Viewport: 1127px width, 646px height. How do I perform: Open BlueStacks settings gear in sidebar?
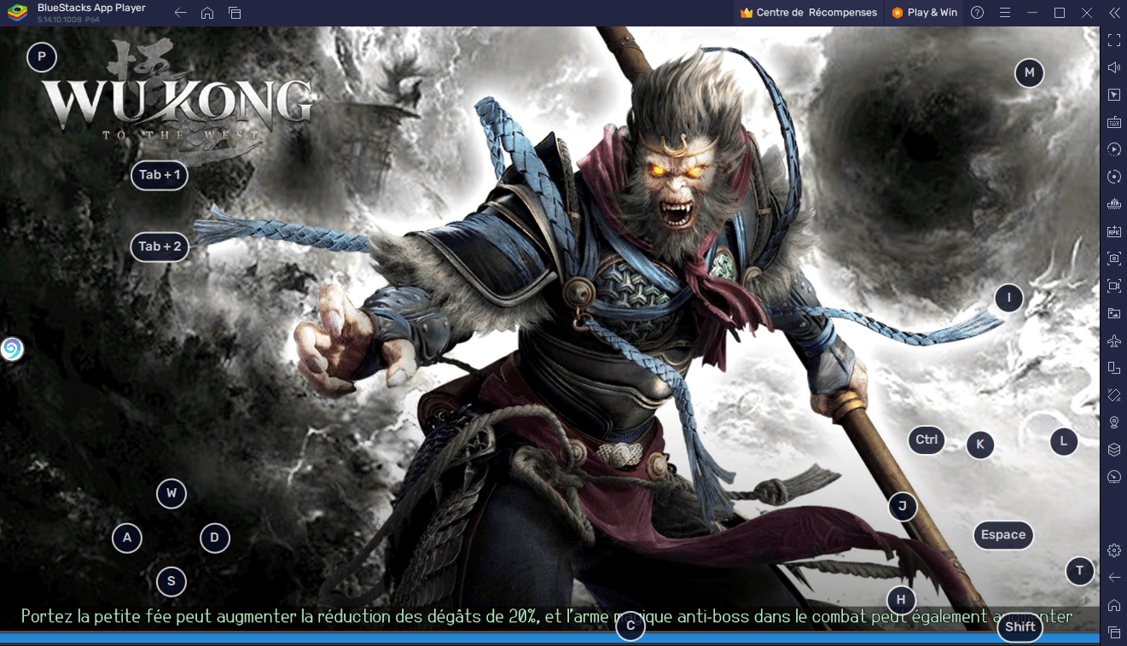(x=1113, y=550)
